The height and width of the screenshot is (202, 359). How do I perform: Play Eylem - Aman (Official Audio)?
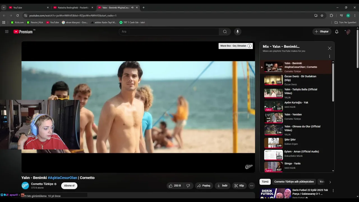tap(296, 155)
